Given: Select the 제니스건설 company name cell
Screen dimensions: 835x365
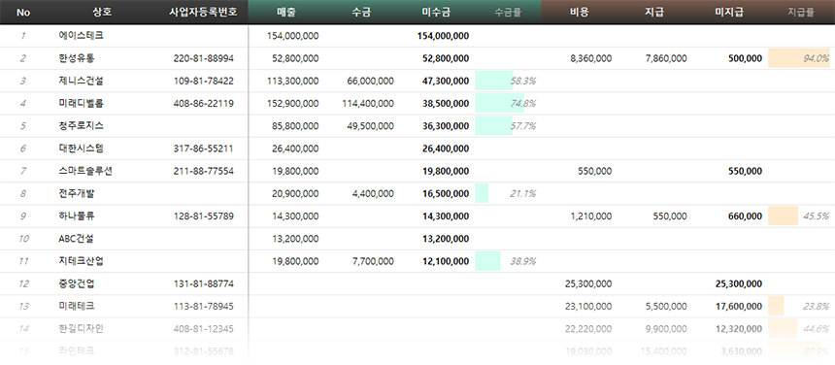Looking at the screenshot, I should pos(81,81).
